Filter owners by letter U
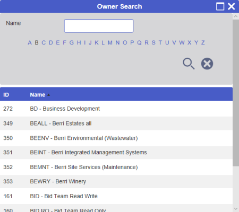 click(x=167, y=42)
